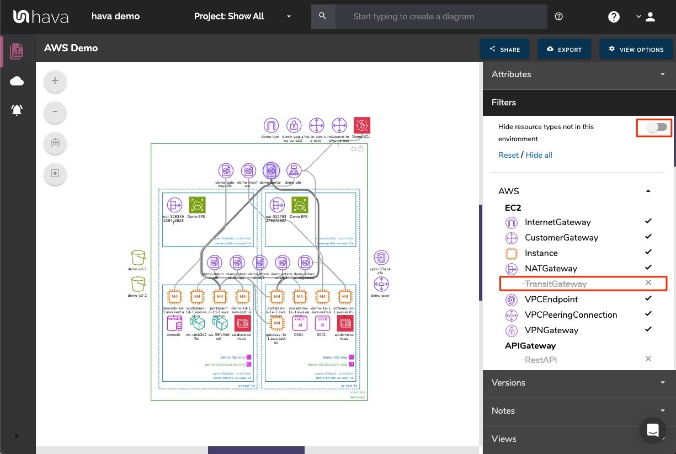This screenshot has height=454, width=676.
Task: Click the search magnifier icon in the top bar
Action: (323, 17)
